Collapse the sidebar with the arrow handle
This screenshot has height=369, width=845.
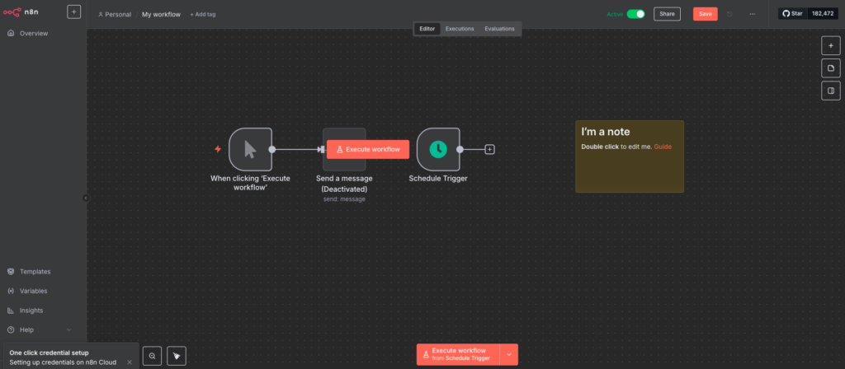86,198
